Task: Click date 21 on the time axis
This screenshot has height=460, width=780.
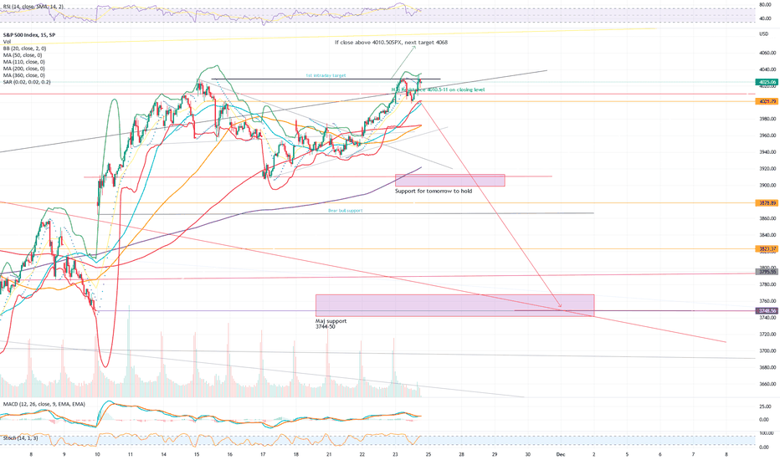Action: pos(329,454)
